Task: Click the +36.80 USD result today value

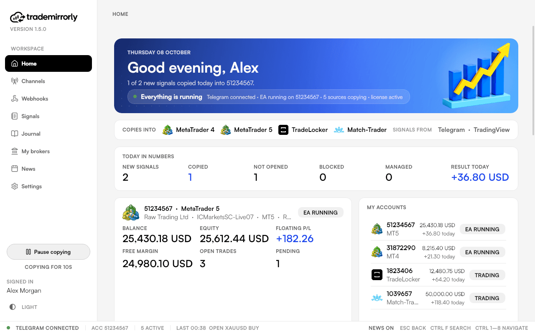Action: click(x=480, y=177)
